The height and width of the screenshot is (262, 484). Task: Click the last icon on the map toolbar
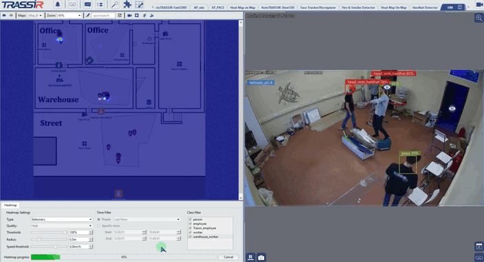(151, 15)
